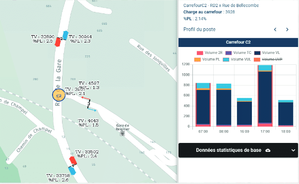Click the red arrow at counting post 4

coord(73,161)
